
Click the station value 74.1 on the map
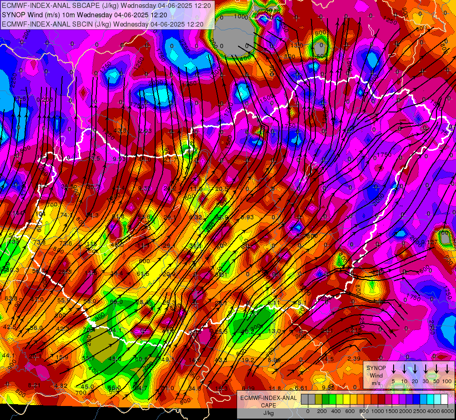click(67, 215)
